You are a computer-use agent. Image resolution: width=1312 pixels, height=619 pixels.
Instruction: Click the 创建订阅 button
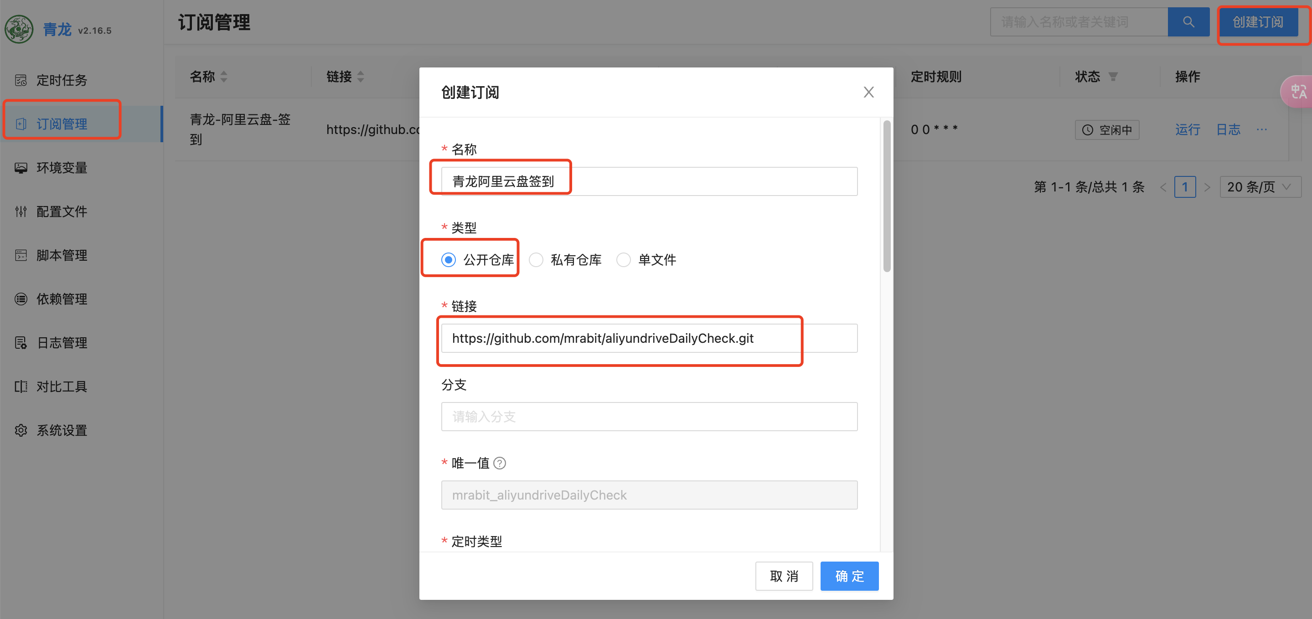click(1258, 22)
